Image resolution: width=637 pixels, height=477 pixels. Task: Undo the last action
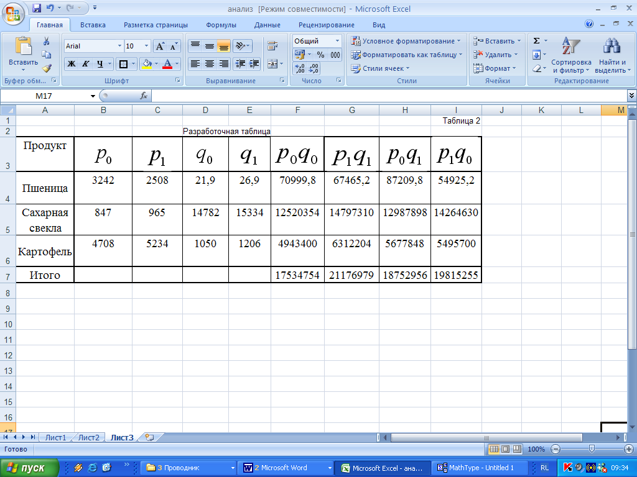pos(50,7)
